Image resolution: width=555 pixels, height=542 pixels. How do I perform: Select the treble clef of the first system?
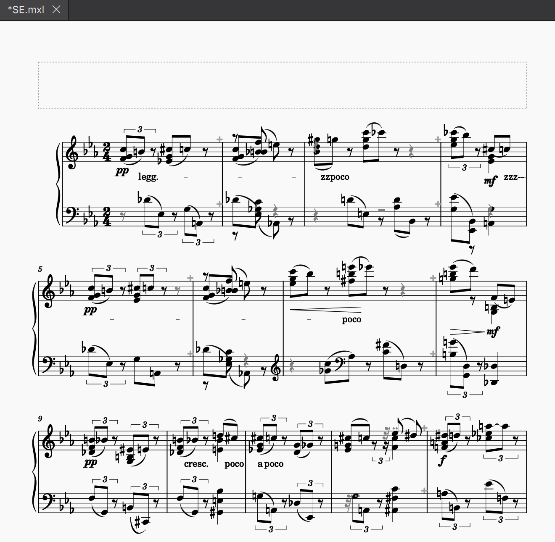[73, 153]
